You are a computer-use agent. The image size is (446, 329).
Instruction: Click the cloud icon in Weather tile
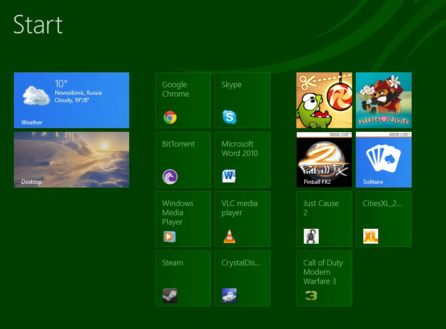[36, 96]
